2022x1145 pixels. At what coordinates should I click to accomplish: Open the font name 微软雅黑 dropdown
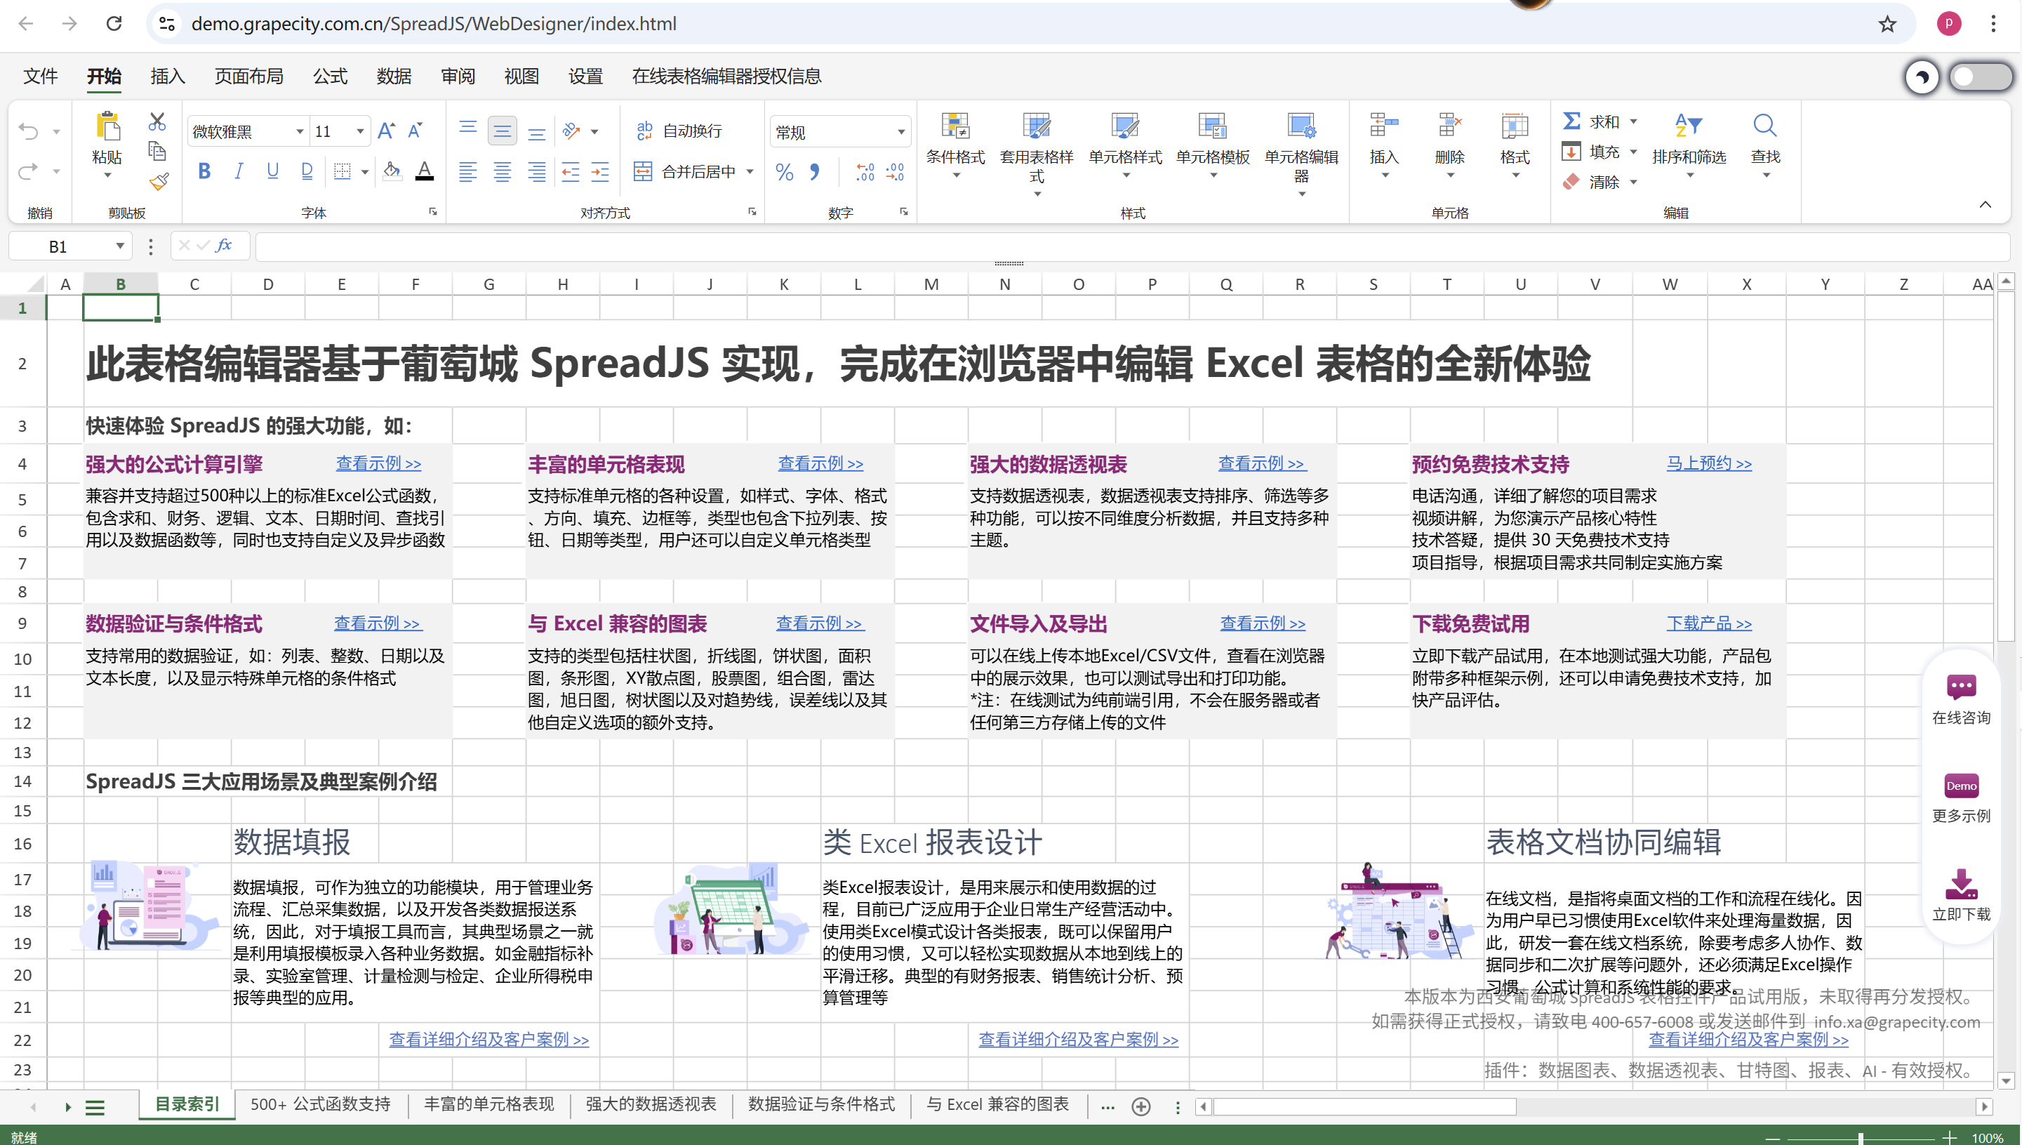[300, 131]
